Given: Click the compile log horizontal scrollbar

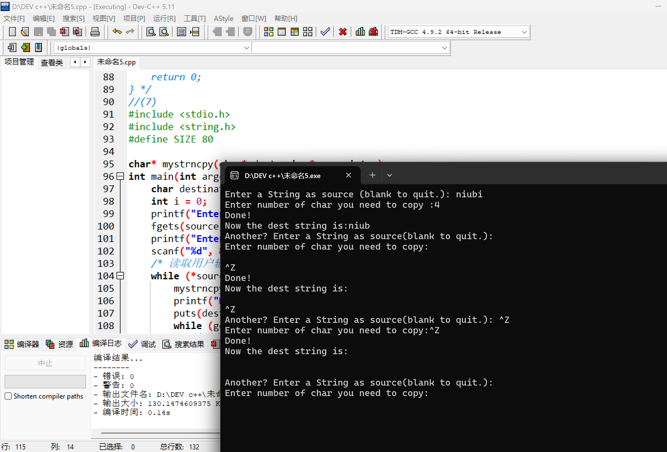Looking at the screenshot, I should click(x=161, y=433).
